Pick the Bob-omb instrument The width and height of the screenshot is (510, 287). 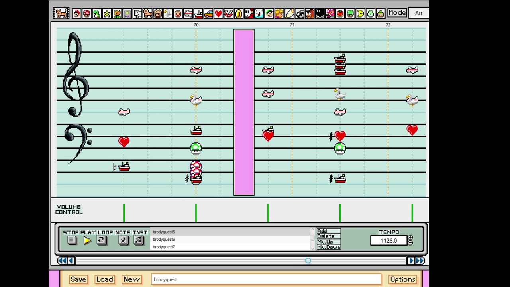320,14
